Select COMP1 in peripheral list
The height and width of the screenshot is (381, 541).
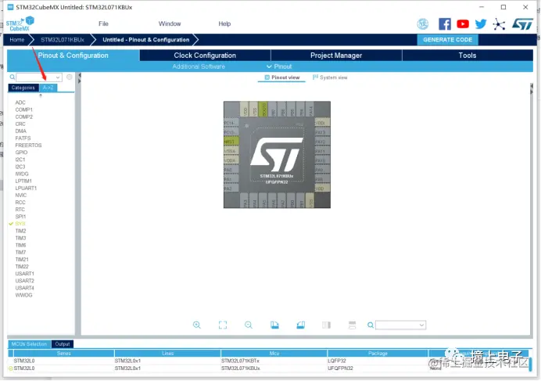pyautogui.click(x=23, y=110)
